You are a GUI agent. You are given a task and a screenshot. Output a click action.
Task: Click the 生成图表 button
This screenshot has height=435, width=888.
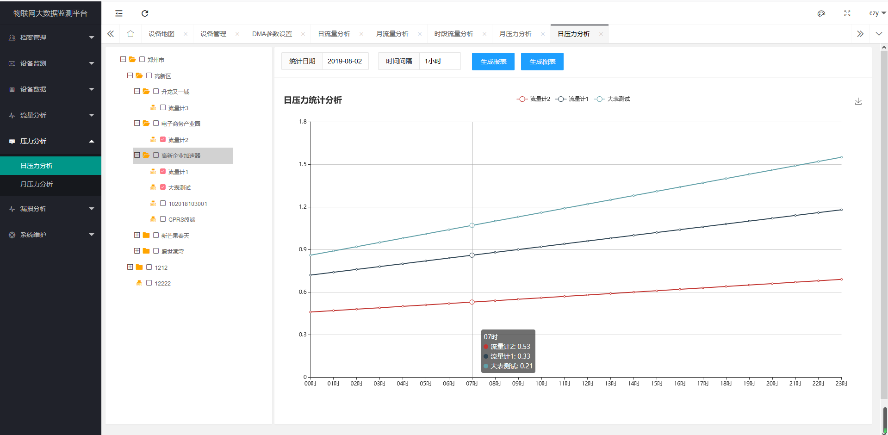coord(542,62)
